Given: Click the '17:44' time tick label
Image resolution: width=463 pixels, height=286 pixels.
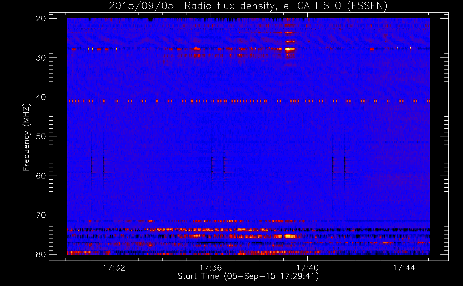Looking at the screenshot, I should tap(404, 268).
